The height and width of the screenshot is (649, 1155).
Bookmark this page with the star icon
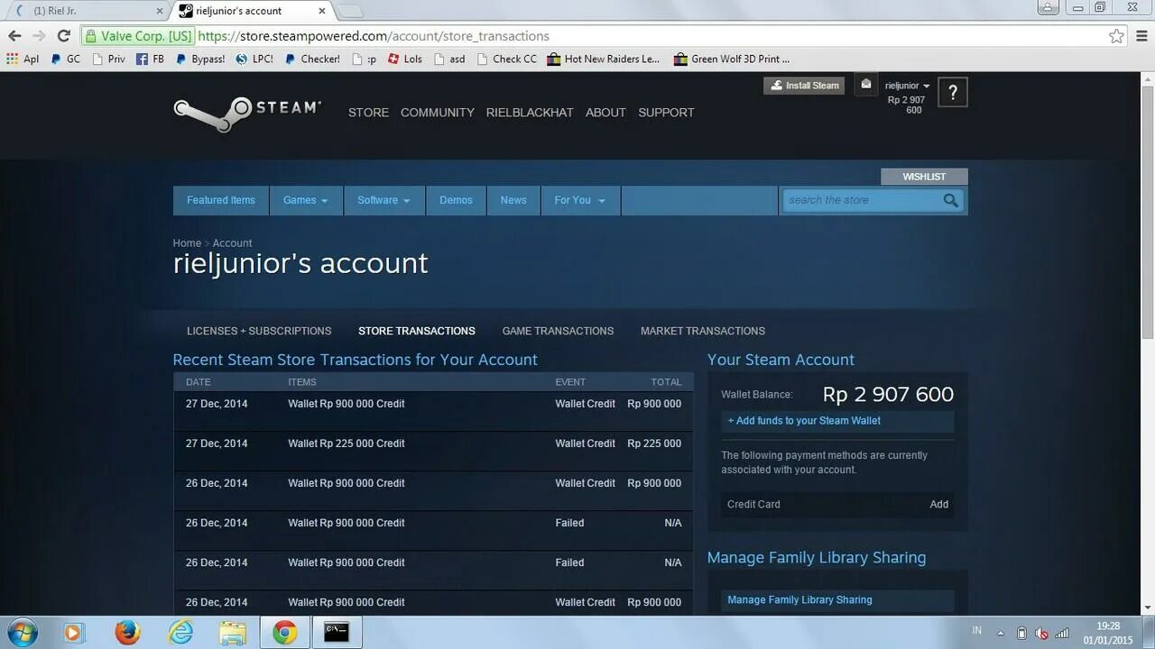point(1116,36)
